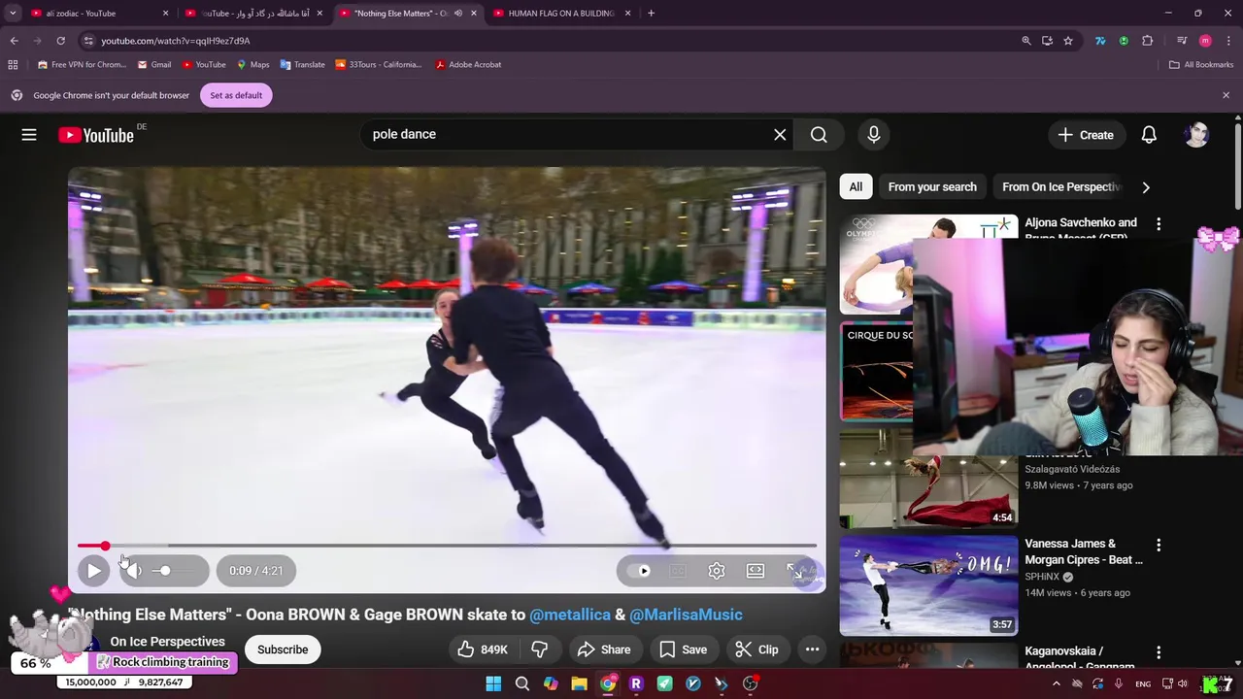
Task: Seek along the video progress bar
Action: [447, 546]
